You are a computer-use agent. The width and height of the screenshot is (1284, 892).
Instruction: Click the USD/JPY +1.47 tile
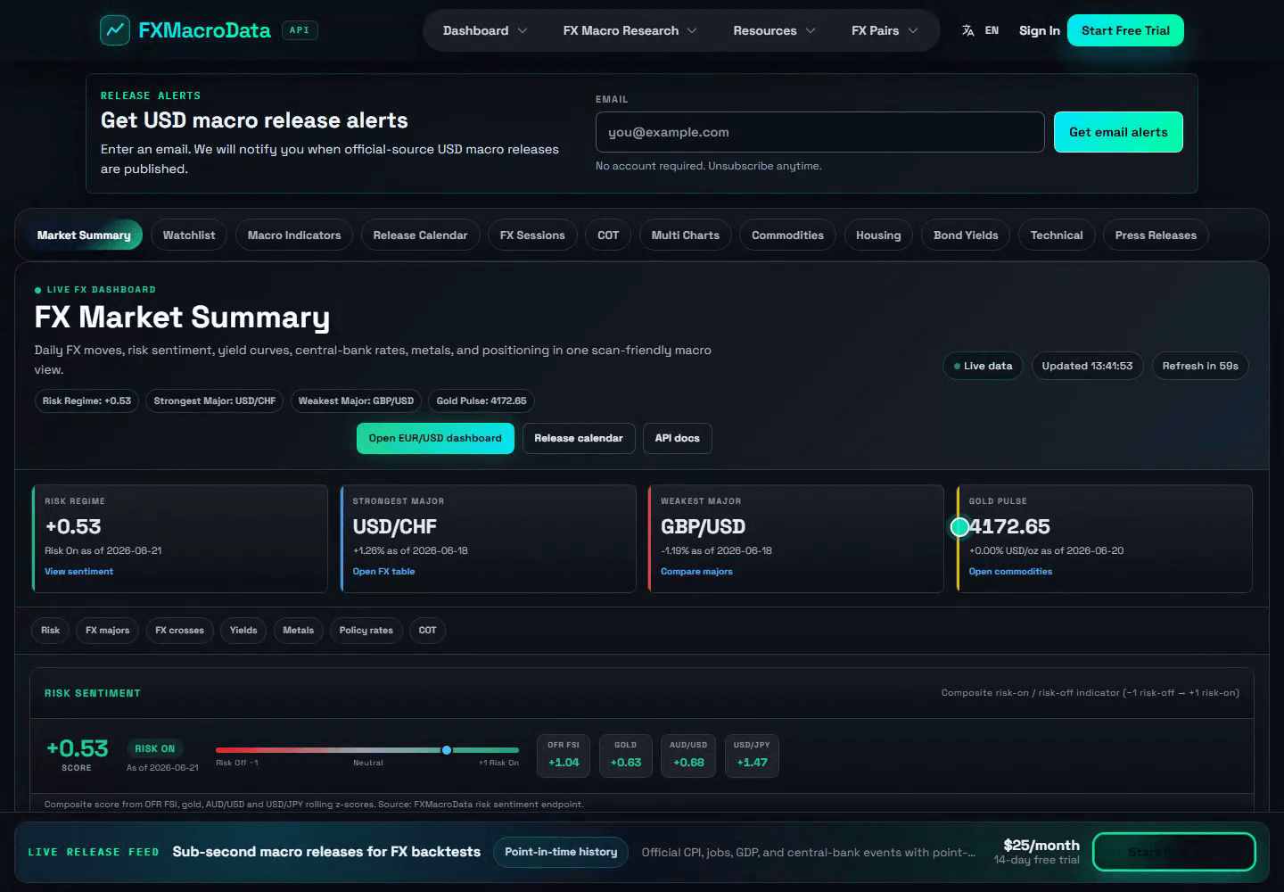click(752, 756)
